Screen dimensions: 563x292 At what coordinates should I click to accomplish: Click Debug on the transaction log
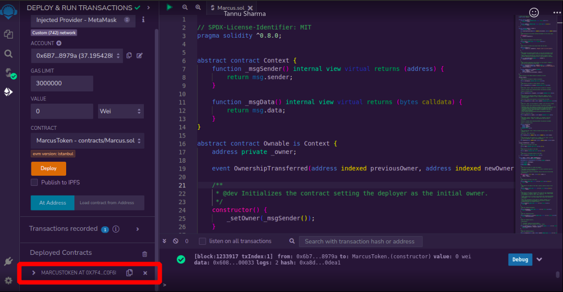pos(520,260)
